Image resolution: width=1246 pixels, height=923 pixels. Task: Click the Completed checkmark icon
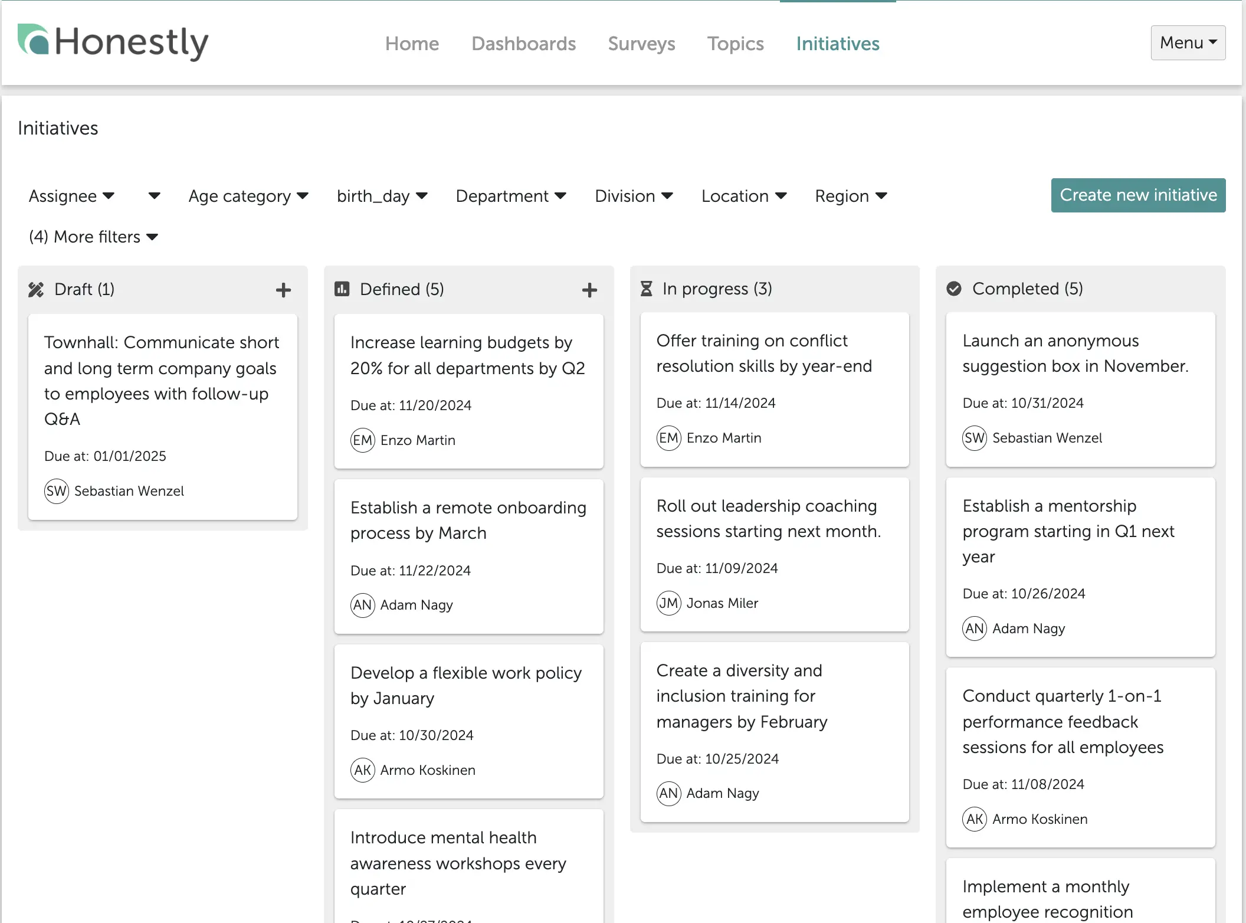[x=954, y=289]
